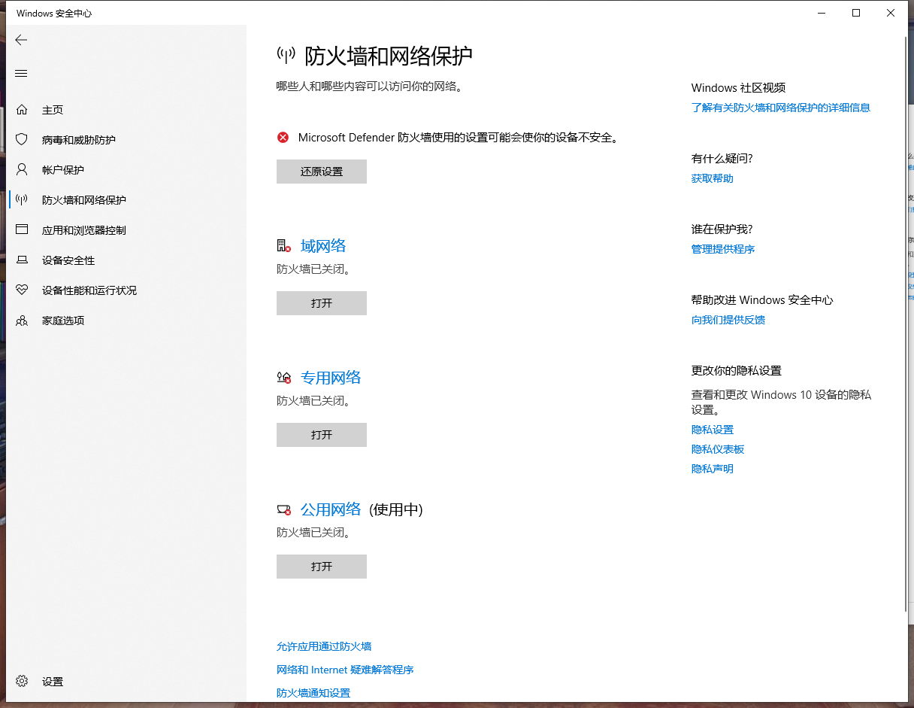This screenshot has height=708, width=914.
Task: 打开域网络防火墙
Action: coord(322,303)
